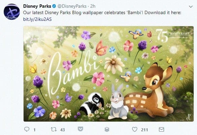The width and height of the screenshot is (197, 135).
Task: Click the reply speech bubble icon
Action: point(27,129)
